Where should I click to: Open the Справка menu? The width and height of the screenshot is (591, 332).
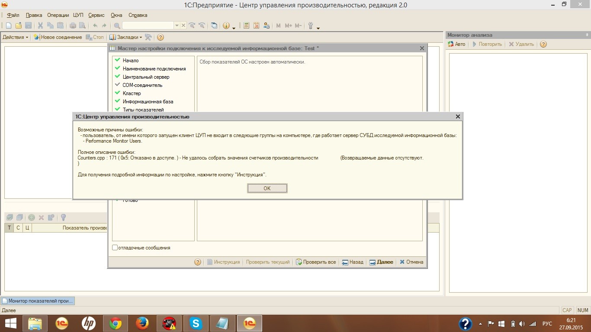pyautogui.click(x=138, y=15)
